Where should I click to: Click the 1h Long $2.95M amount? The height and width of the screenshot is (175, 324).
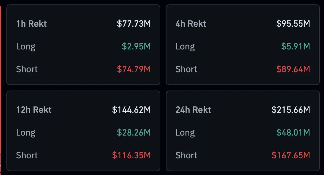pos(136,46)
